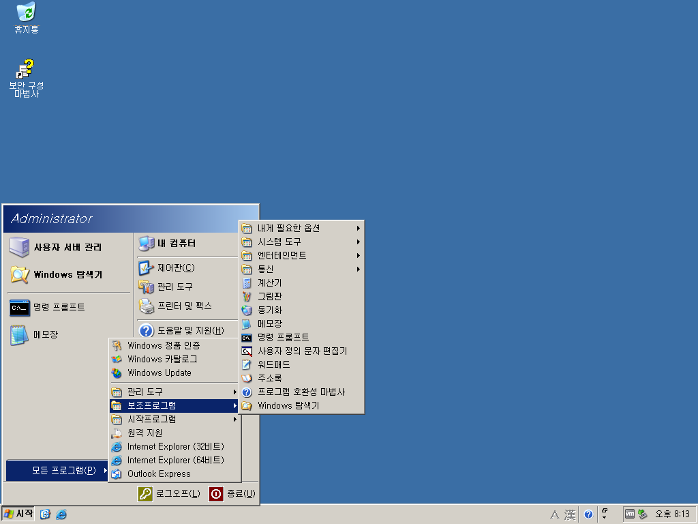Click the Internet Explorer (32비트) icon
Screen dimensions: 698x524
tap(117, 446)
